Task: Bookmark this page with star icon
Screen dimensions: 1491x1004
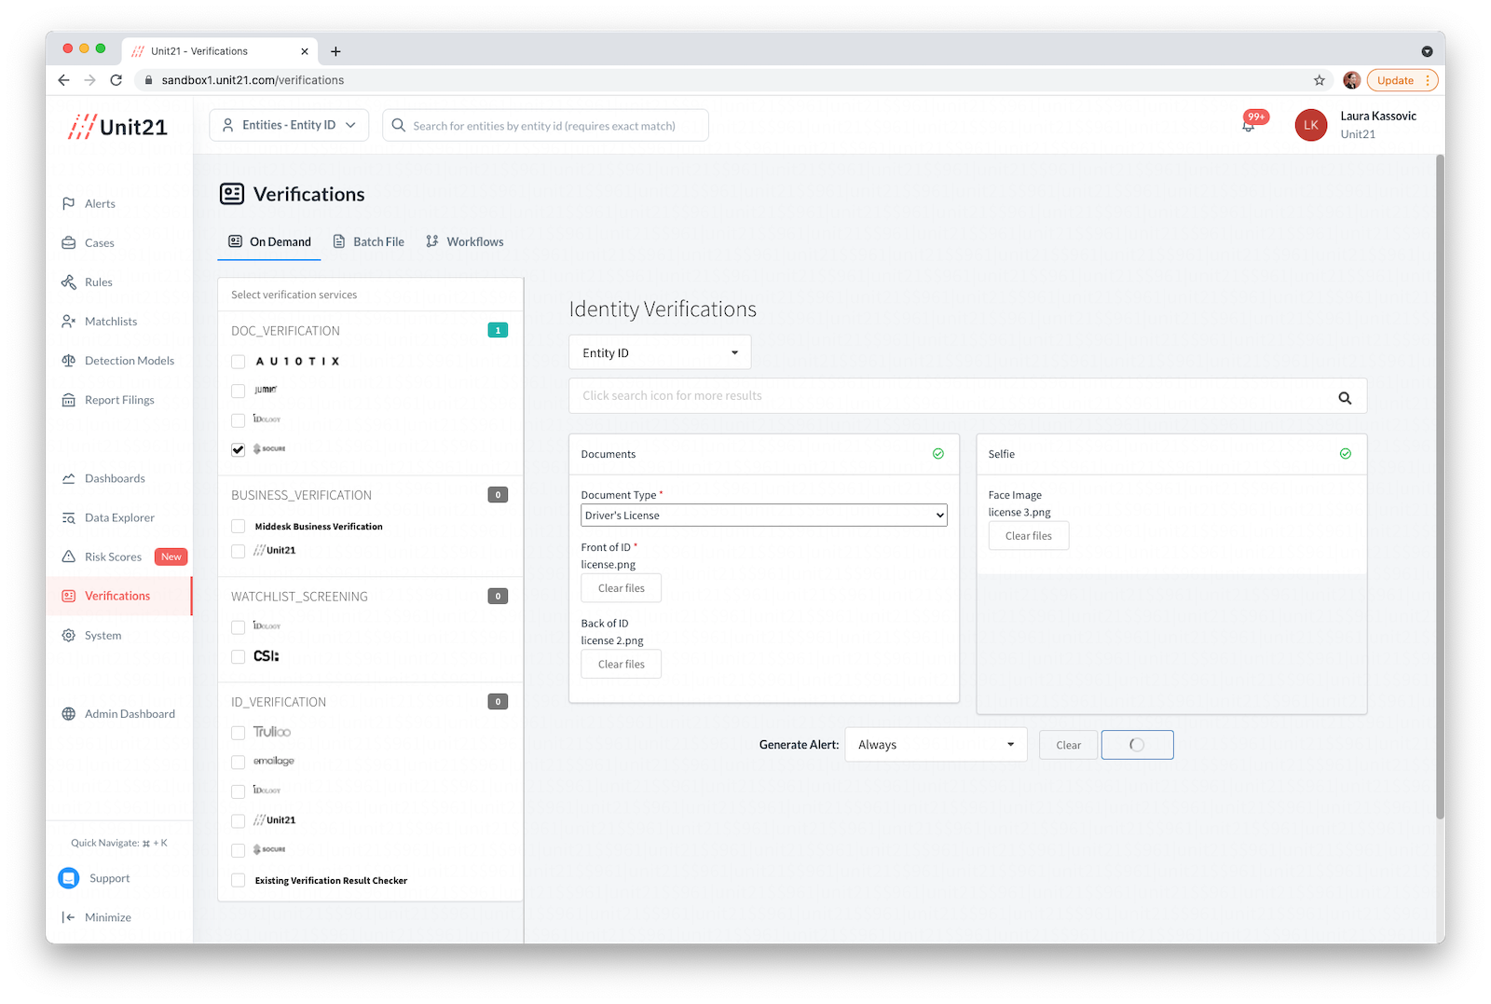Action: click(x=1320, y=80)
